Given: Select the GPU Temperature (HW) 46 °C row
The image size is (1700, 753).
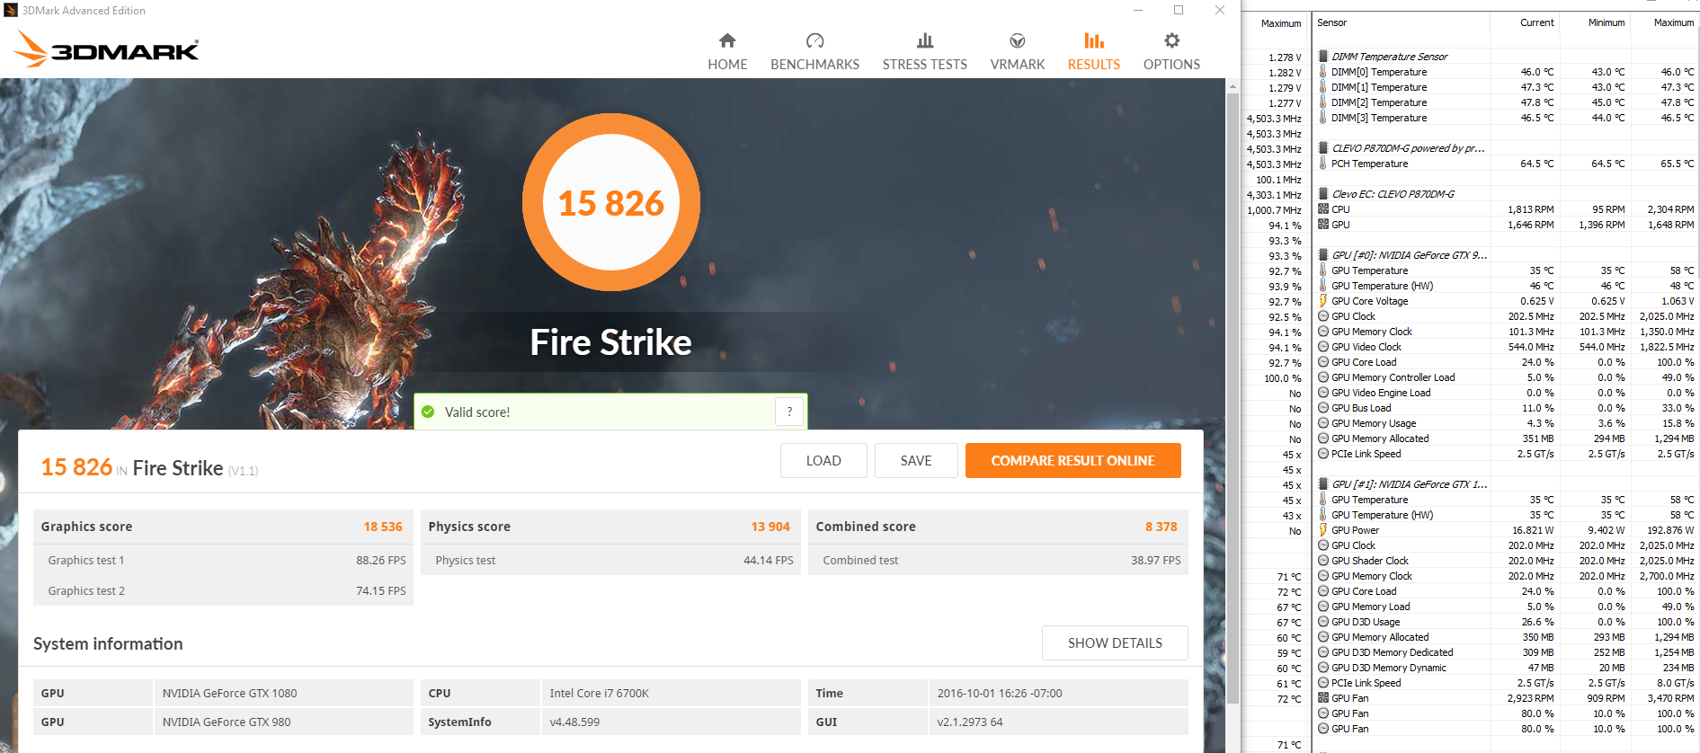Looking at the screenshot, I should tap(1506, 286).
